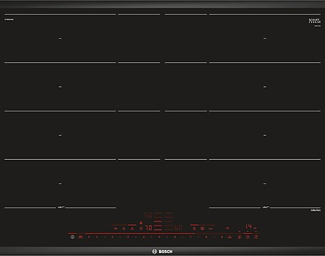The image size is (325, 256).
Task: Tap the hourglass timer icon
Action: click(239, 237)
